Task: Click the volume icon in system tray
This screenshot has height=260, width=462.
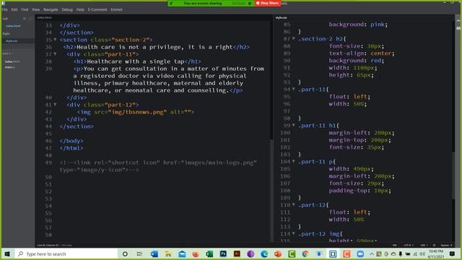Action: click(422, 253)
